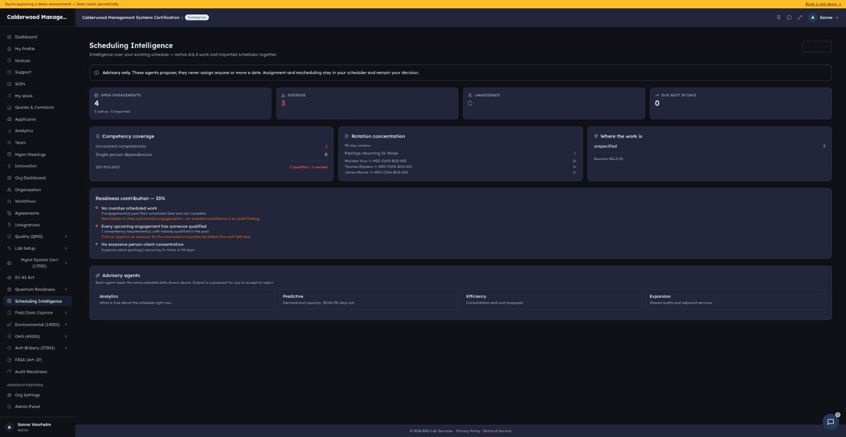The image size is (846, 437).
Task: Open Admin Panel in sidebar
Action: coord(37,407)
